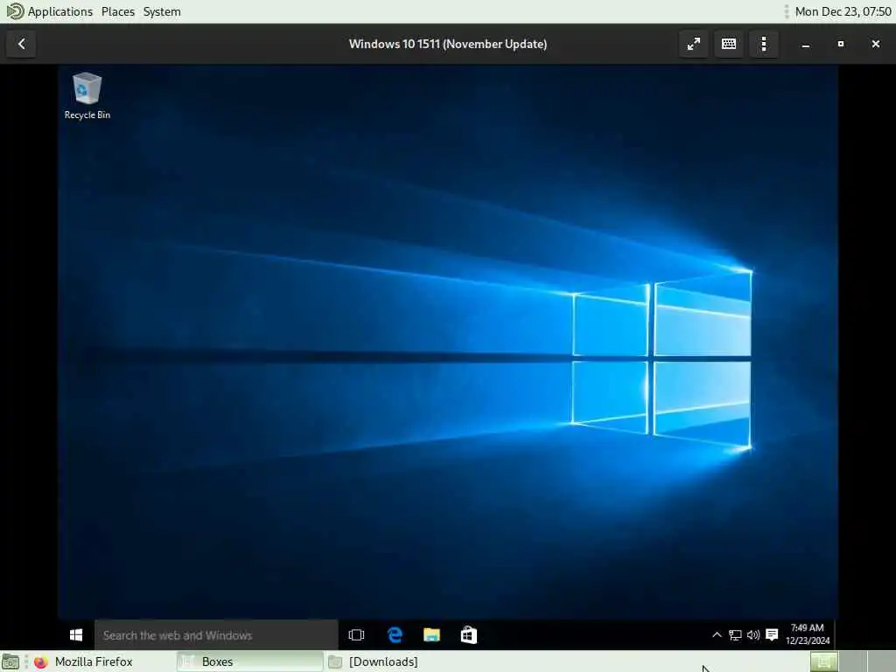Click the Windows clock showing 7:49 AM
Screen dimensions: 896x672
[x=808, y=634]
